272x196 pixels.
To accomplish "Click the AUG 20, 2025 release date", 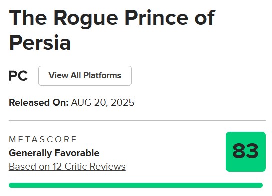I will click(103, 102).
